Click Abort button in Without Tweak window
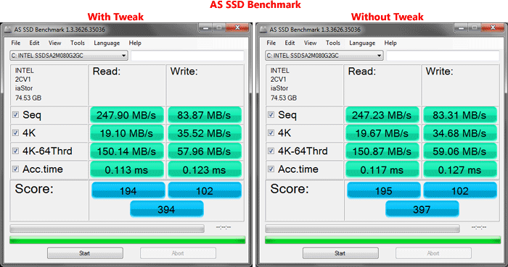 click(x=433, y=253)
